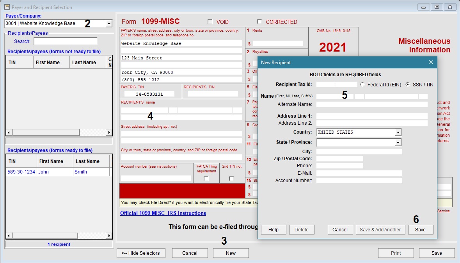
Task: Click Cancel below the 1099-MISC form
Action: click(x=190, y=253)
